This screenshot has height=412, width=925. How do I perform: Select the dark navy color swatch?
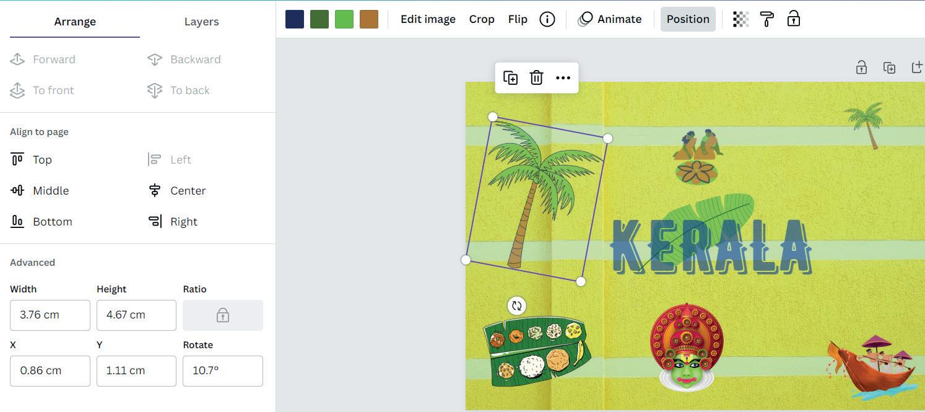[x=295, y=19]
